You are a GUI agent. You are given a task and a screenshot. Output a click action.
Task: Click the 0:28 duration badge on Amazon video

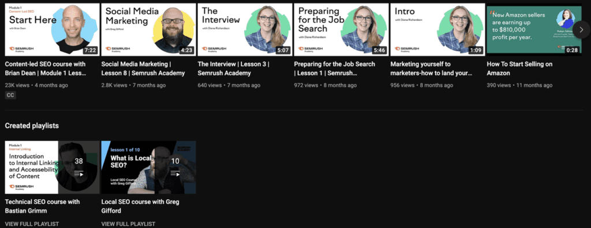point(572,50)
